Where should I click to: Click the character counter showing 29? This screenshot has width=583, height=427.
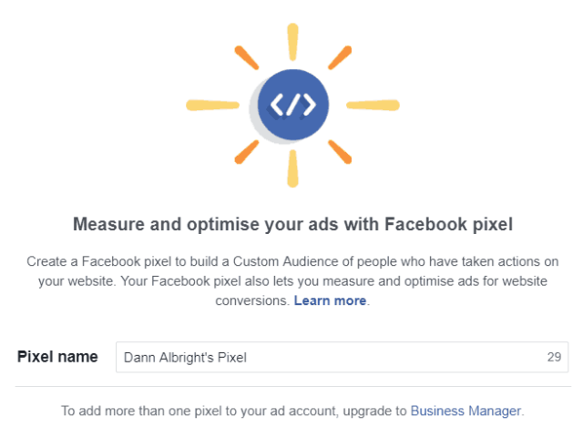(553, 357)
